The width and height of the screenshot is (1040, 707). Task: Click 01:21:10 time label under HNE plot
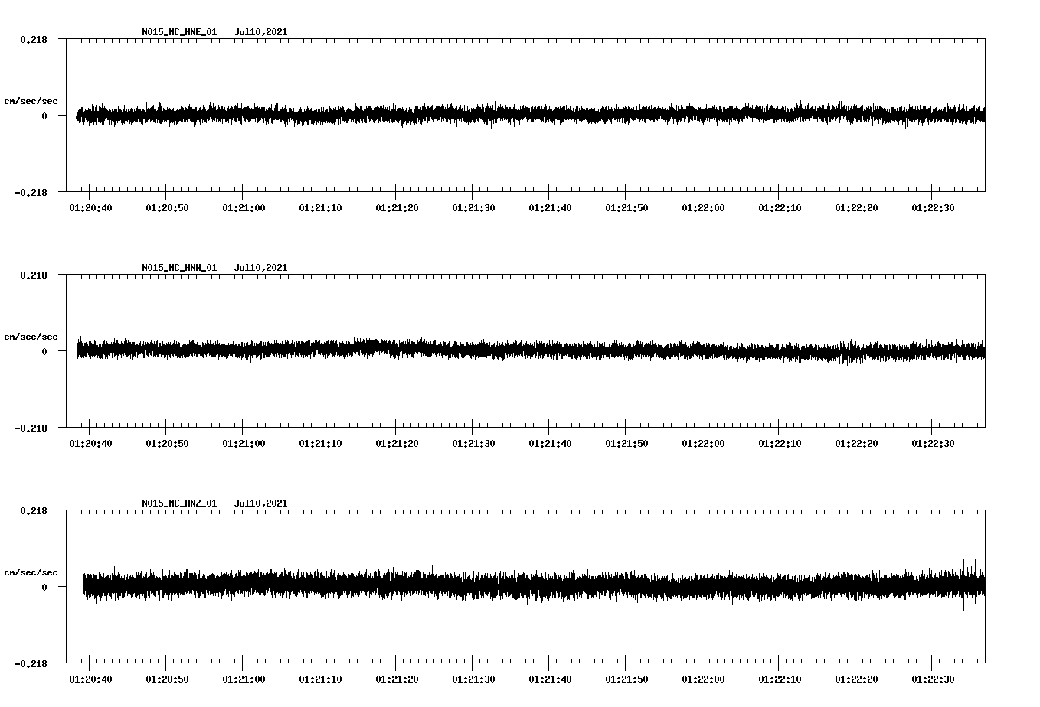pyautogui.click(x=320, y=208)
